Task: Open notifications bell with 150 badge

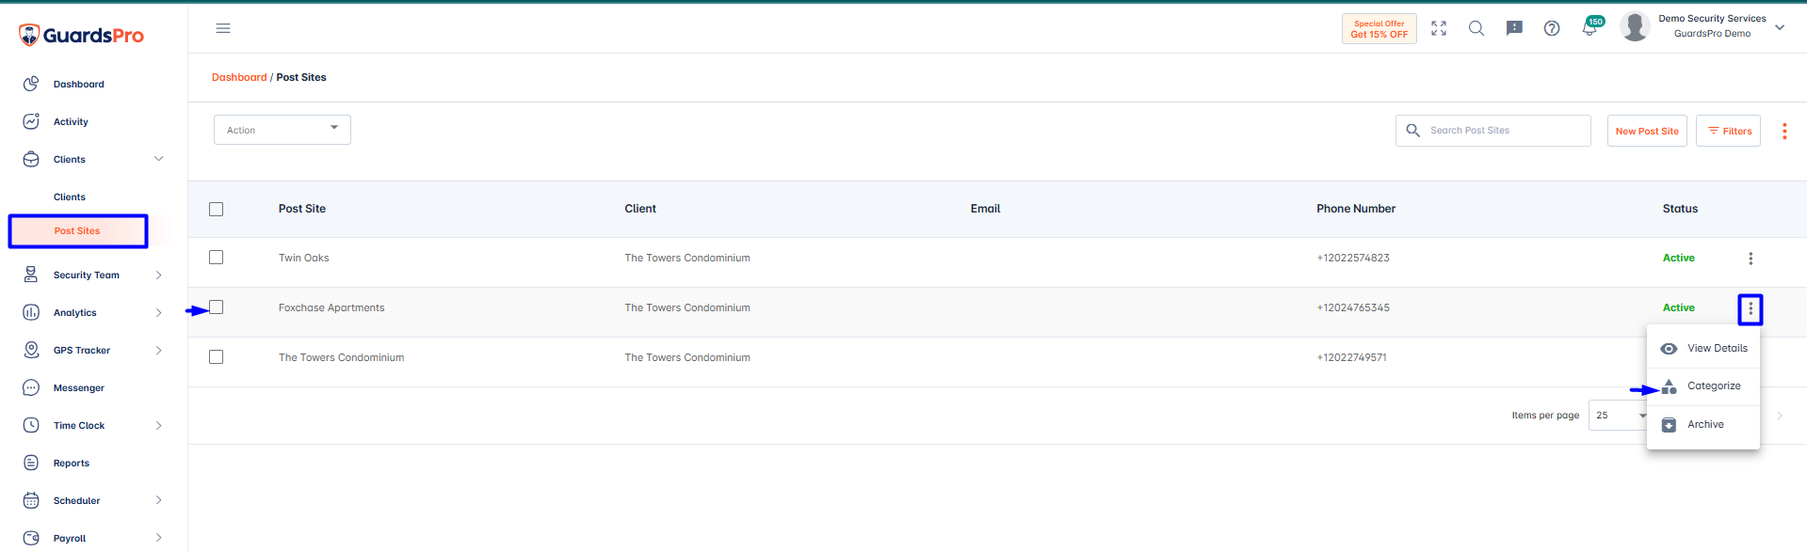Action: point(1590,27)
